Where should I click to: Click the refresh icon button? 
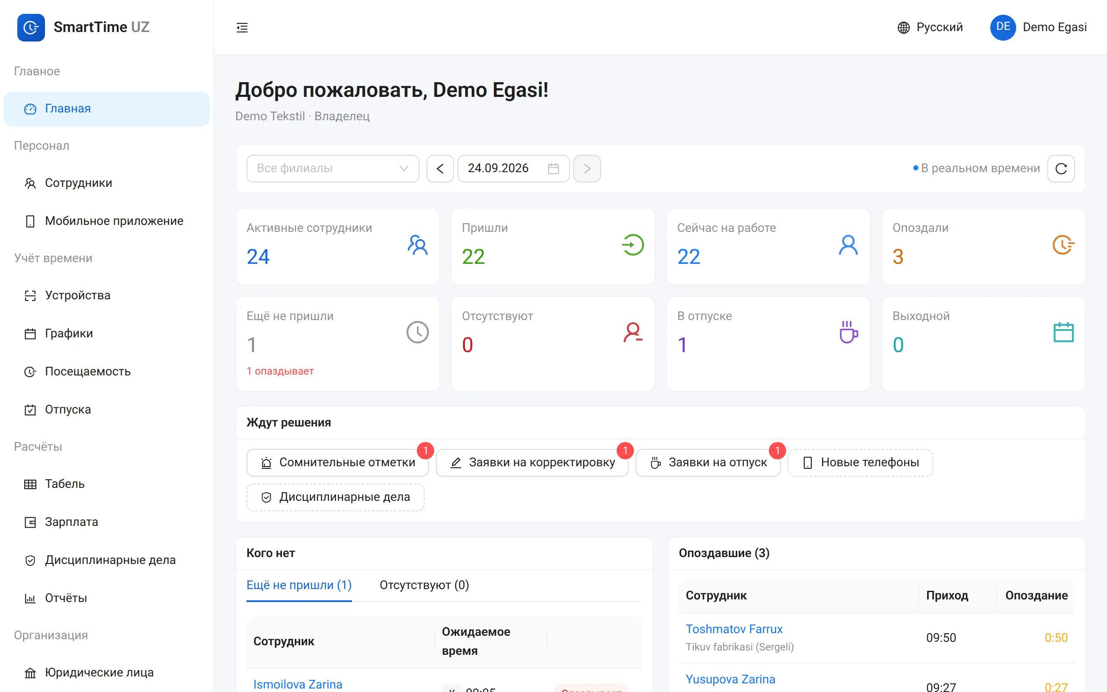[x=1061, y=168]
